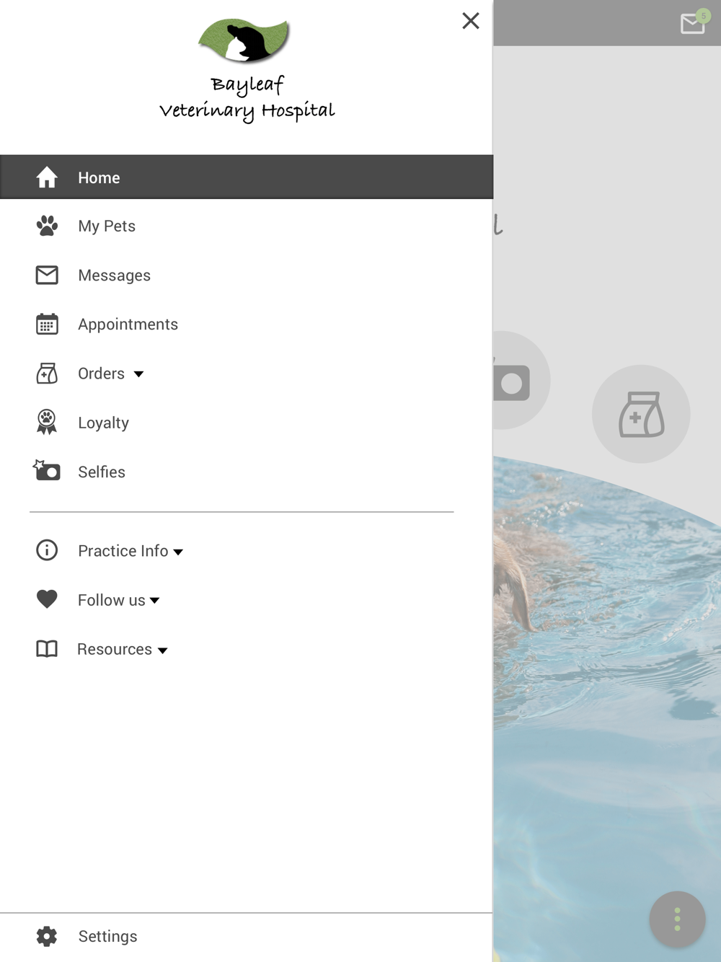Click the star camera Selfies icon

pyautogui.click(x=47, y=470)
